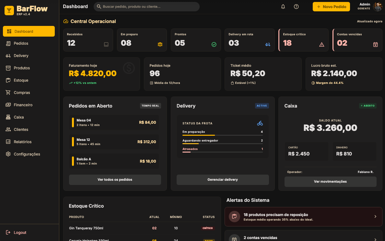
Task: Click the Pedidos receipt icon in sidebar
Action: coord(8,43)
